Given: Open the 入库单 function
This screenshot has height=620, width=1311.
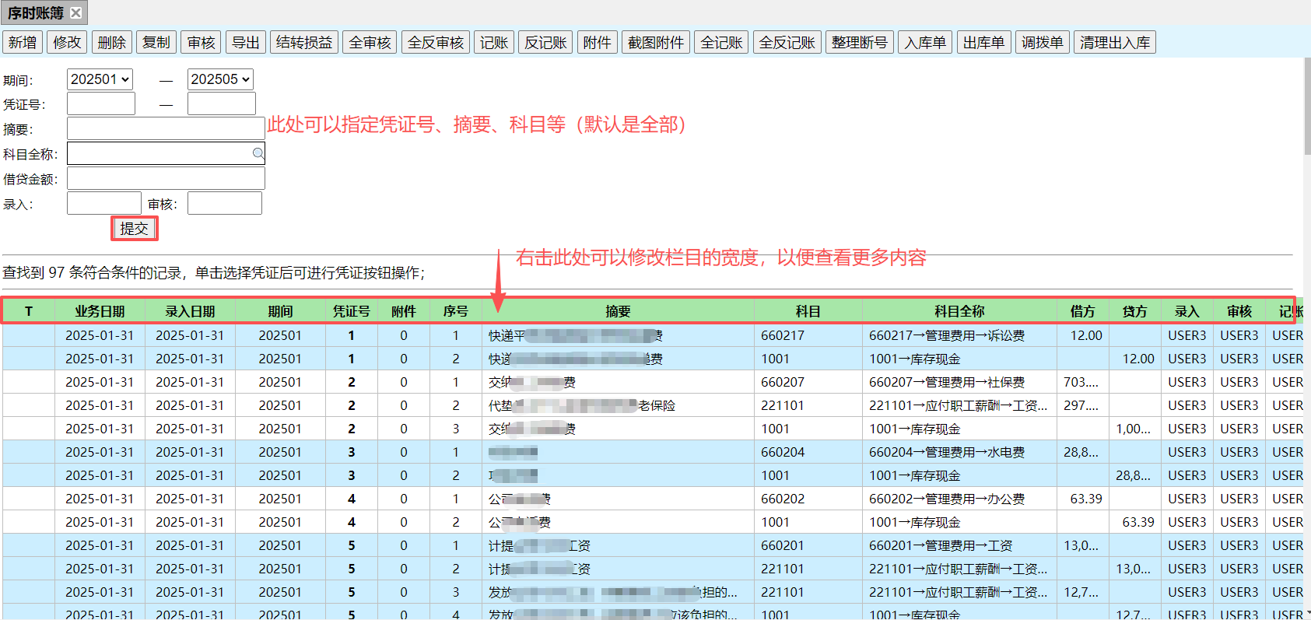Looking at the screenshot, I should [x=925, y=42].
